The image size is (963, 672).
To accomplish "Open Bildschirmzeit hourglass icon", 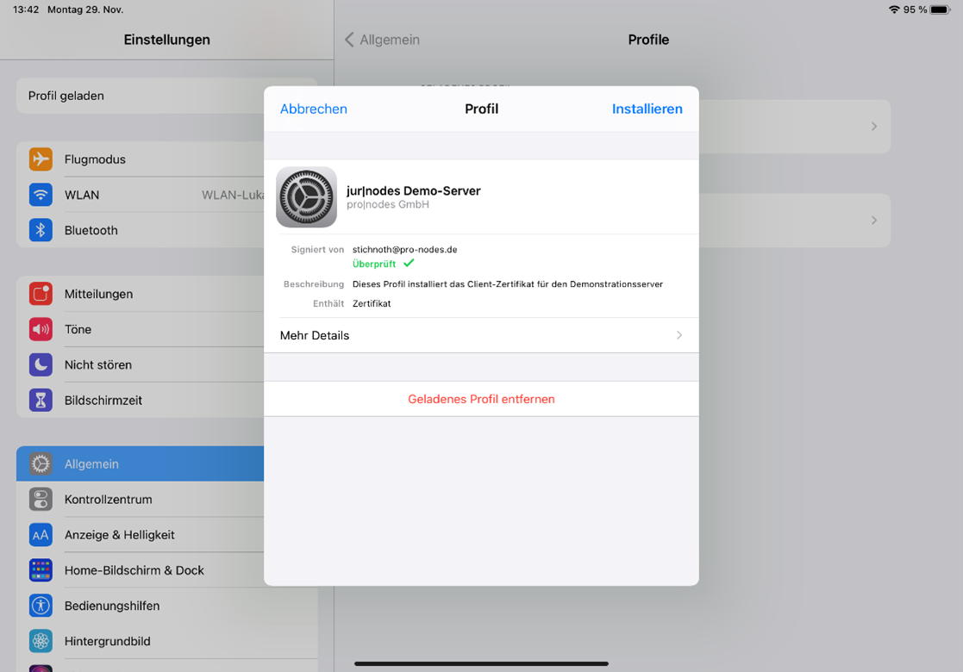I will [41, 400].
